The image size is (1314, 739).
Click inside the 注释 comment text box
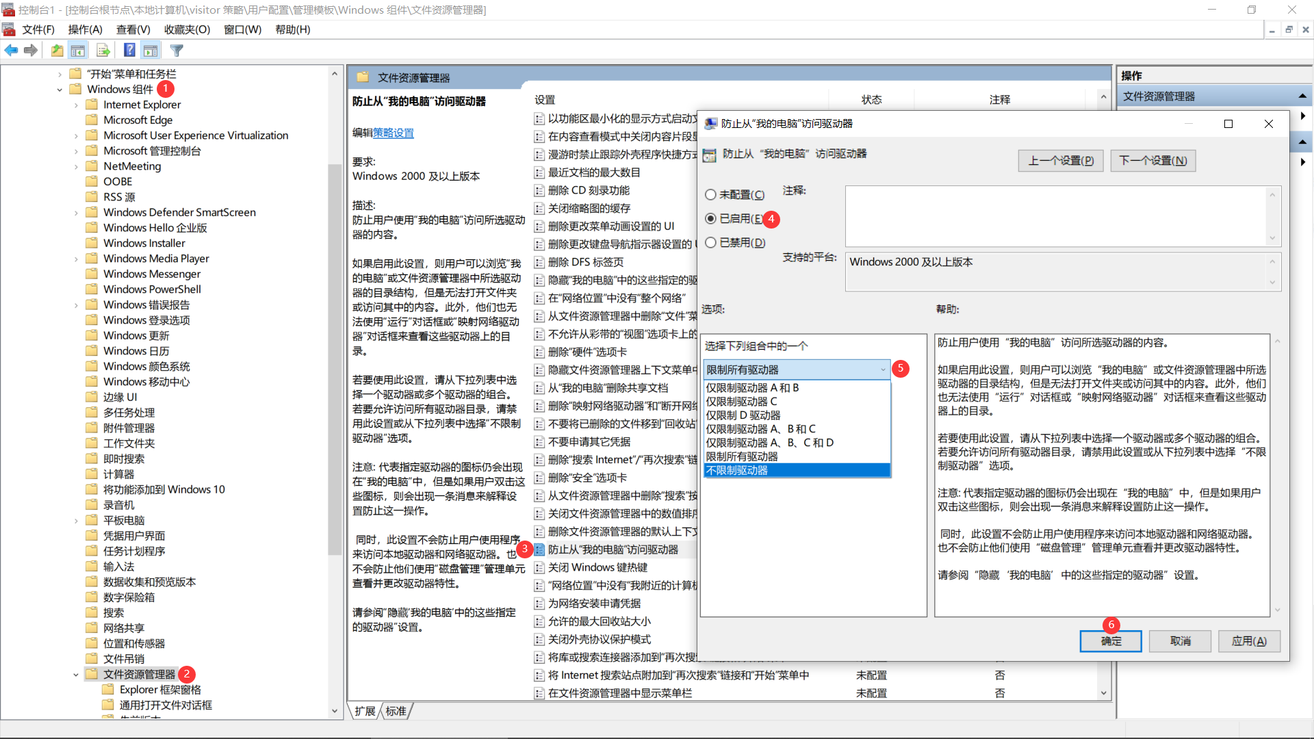[x=1055, y=216]
